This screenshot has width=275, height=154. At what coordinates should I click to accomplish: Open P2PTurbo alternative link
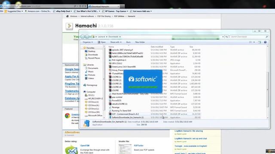[138, 145]
